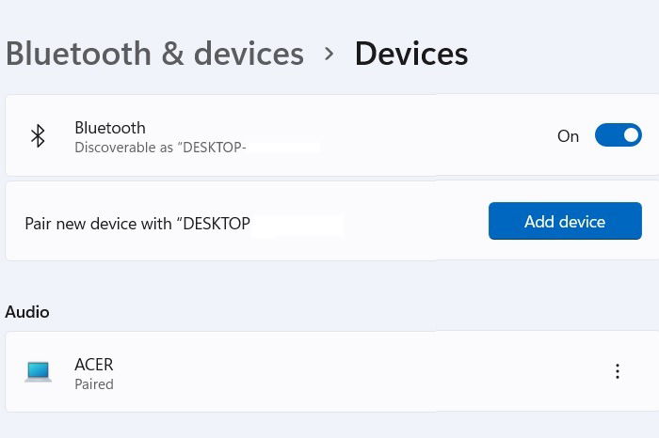Click the breadcrumb chevron separator

click(x=329, y=54)
